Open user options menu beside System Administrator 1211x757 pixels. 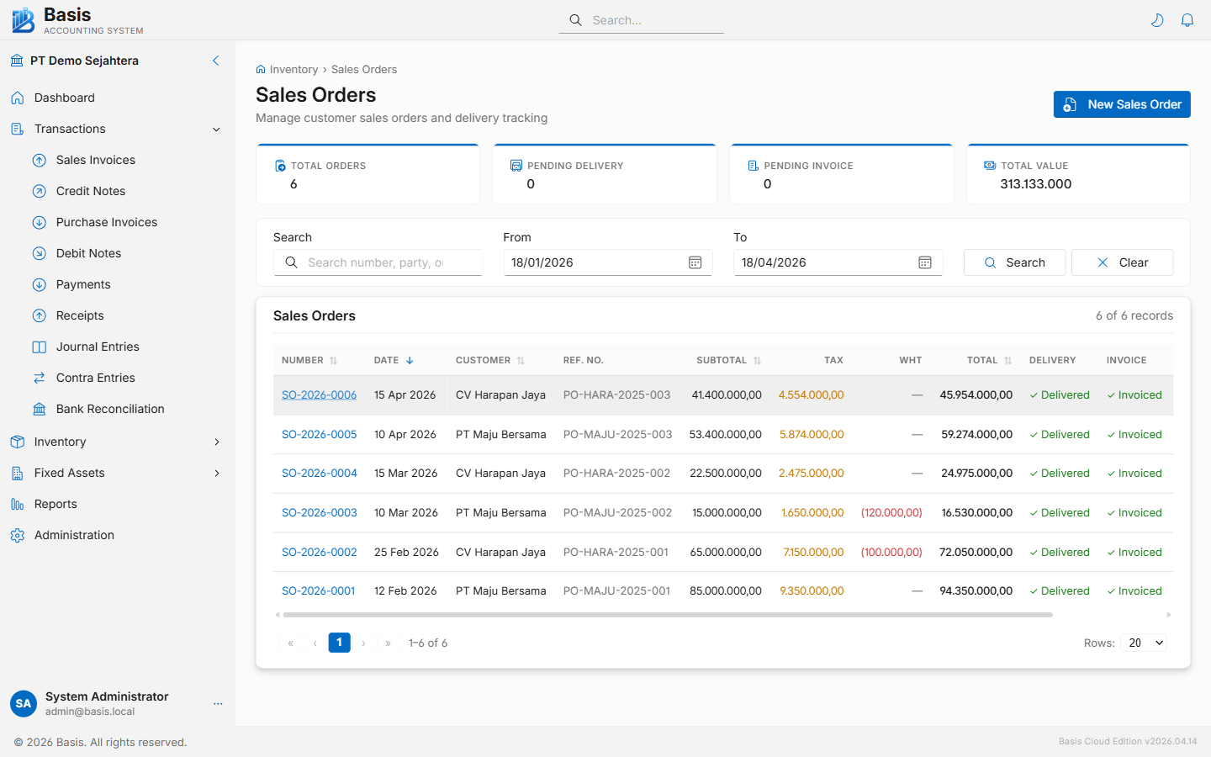[x=218, y=703]
